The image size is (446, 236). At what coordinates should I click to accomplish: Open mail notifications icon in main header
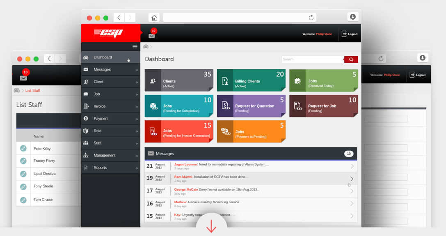(x=151, y=36)
